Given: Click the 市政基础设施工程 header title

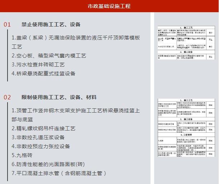Looking at the screenshot, I should pyautogui.click(x=109, y=6).
